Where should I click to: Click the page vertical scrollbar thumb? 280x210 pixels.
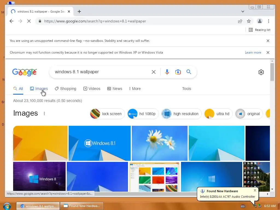click(x=272, y=72)
